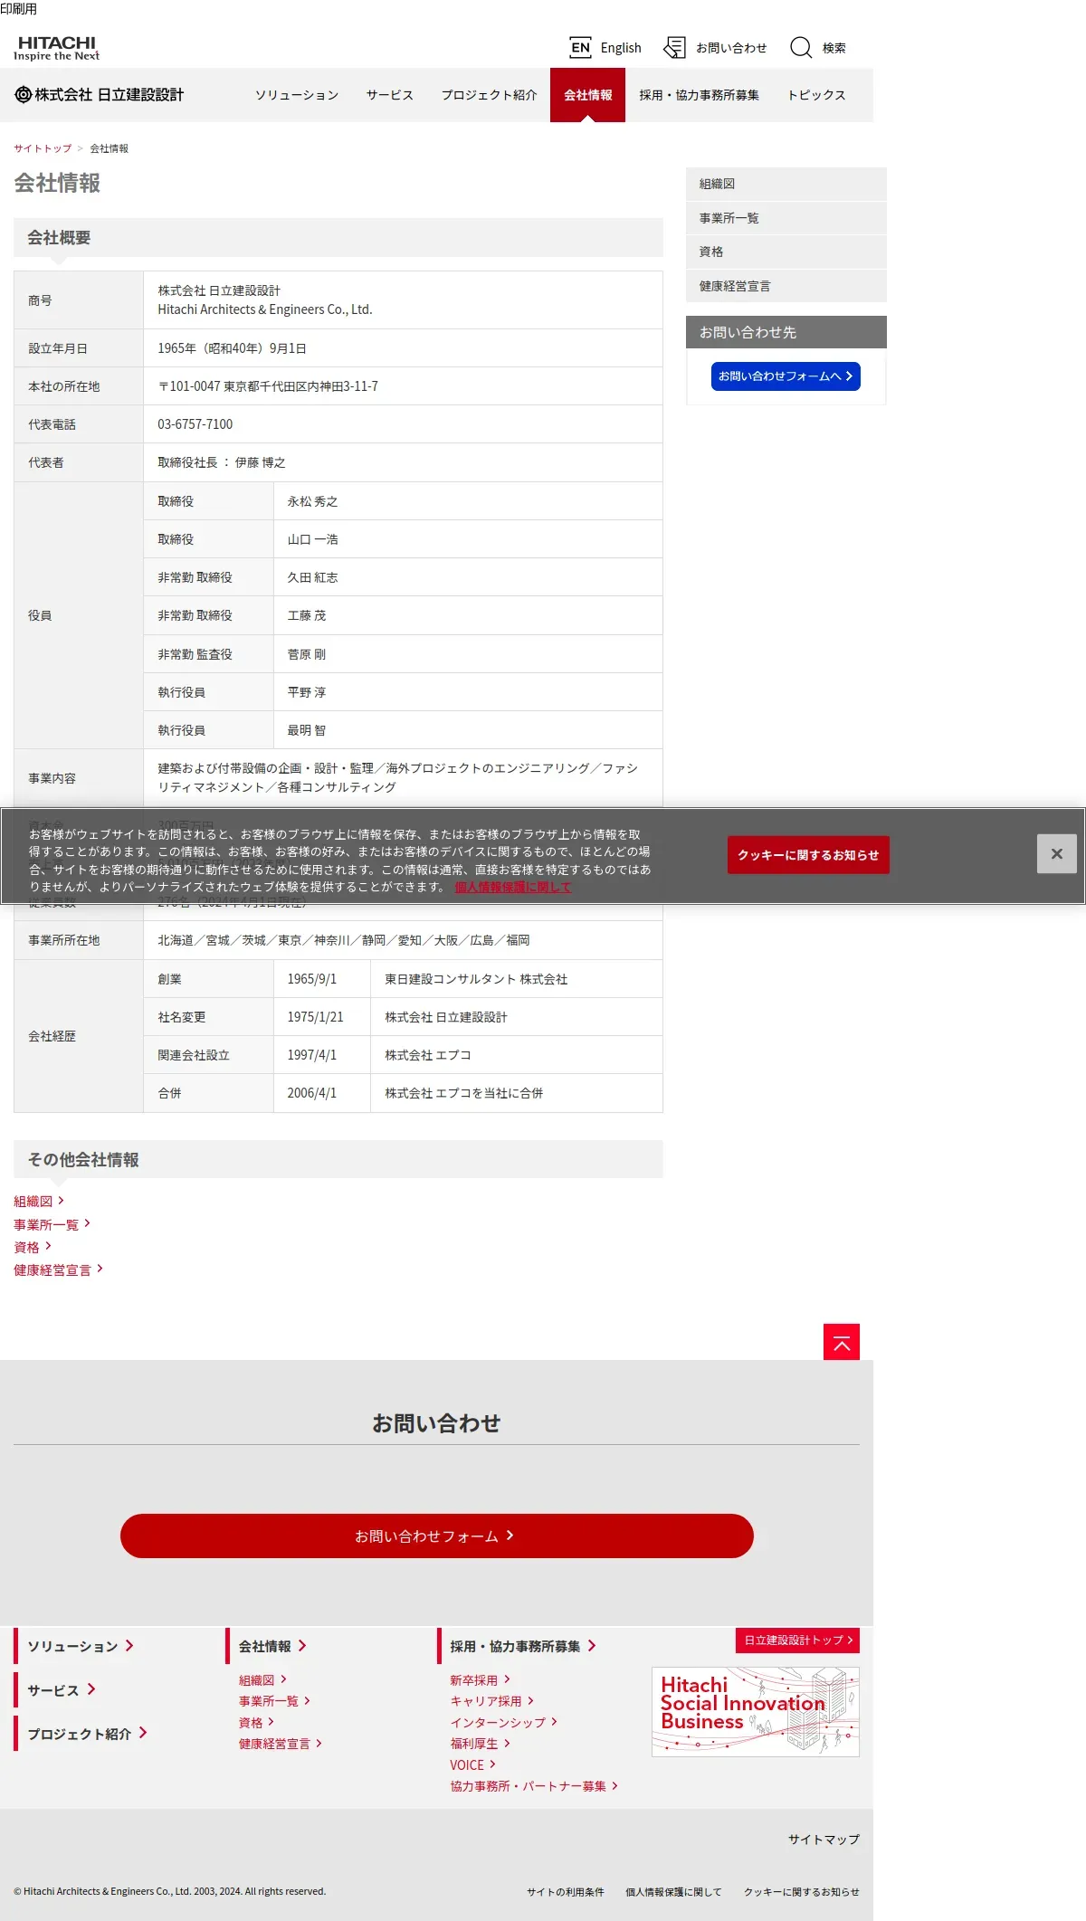The width and height of the screenshot is (1086, 1921).
Task: Open 健康経営宣言 in the right sidebar
Action: coord(786,286)
